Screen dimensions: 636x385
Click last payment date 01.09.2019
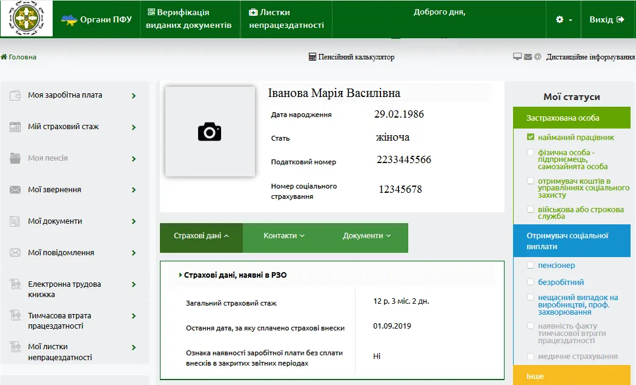coord(393,326)
